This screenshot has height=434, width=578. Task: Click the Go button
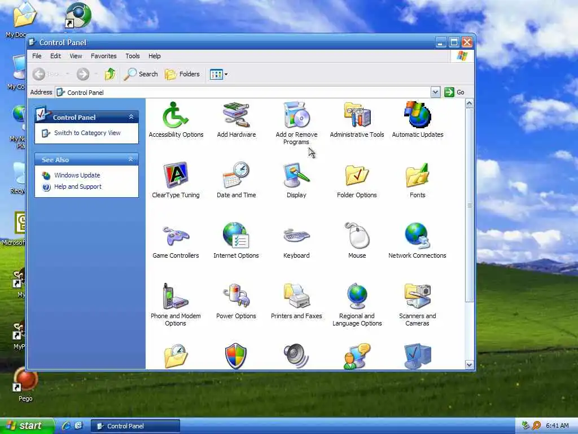[x=454, y=92]
